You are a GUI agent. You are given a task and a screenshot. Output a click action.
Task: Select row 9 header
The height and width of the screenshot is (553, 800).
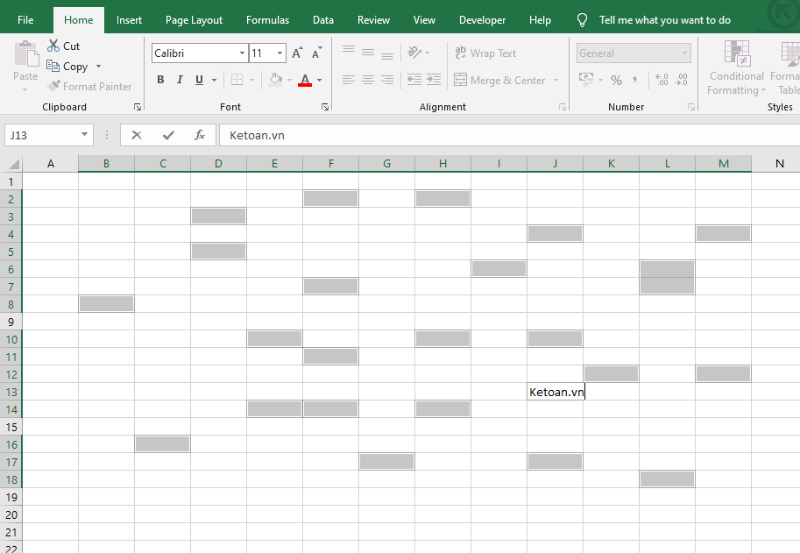(11, 322)
